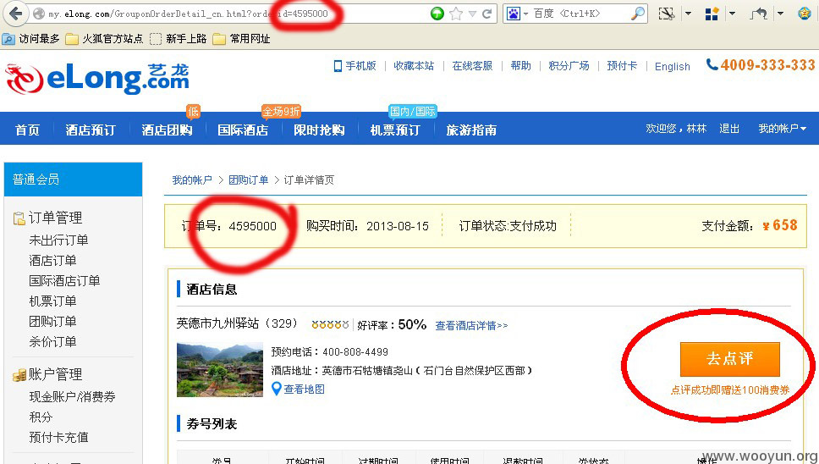
Task: Click the orange 去点评 button
Action: point(729,359)
